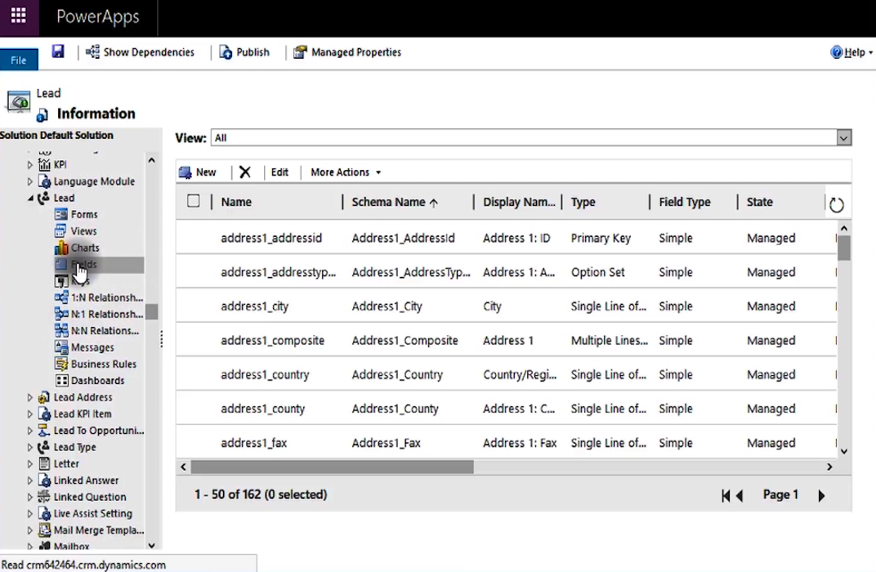Viewport: 876px width, 572px height.
Task: Expand the Lead Address node
Action: pyautogui.click(x=30, y=398)
